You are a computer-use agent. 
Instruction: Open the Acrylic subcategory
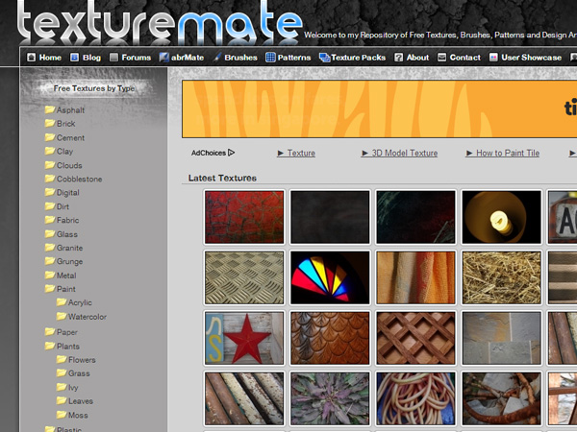(x=80, y=302)
